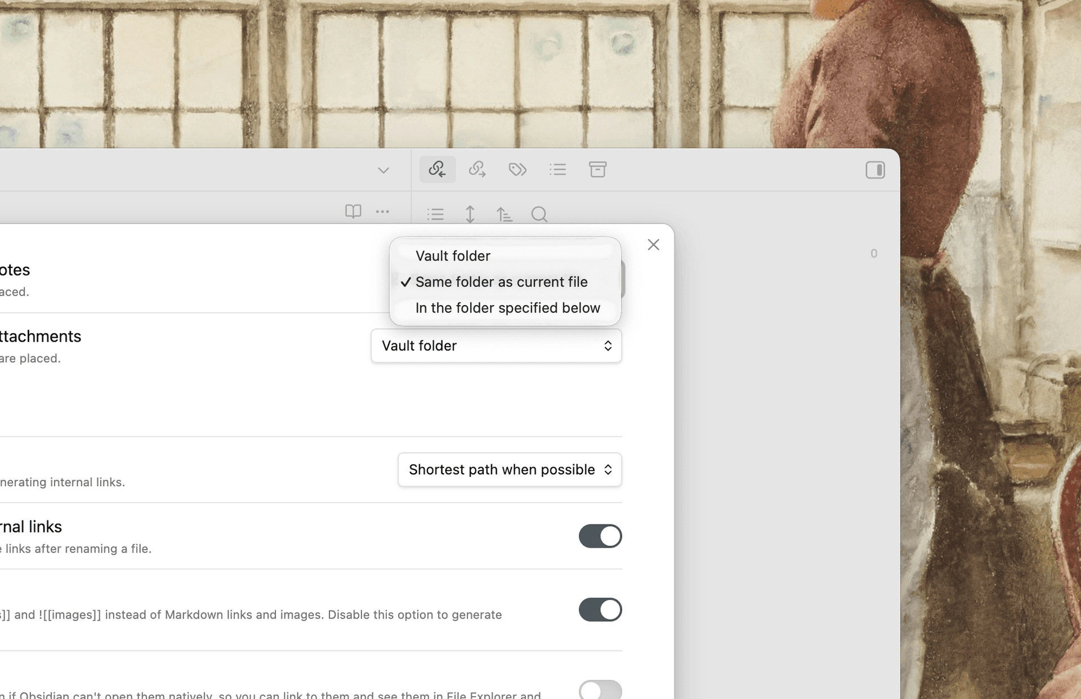
Task: Expand the tab list chevron dropdown
Action: pyautogui.click(x=383, y=171)
